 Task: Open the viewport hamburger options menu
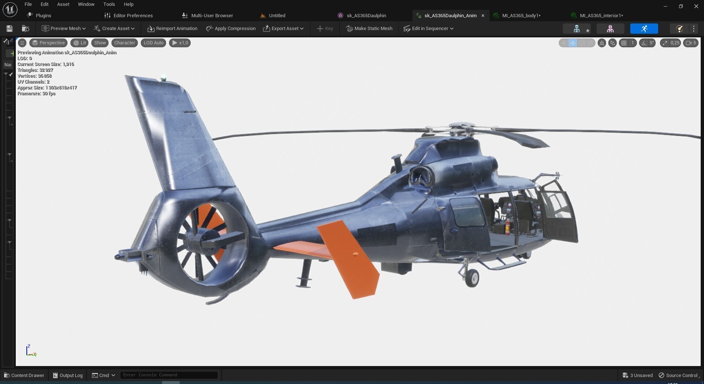pos(22,43)
